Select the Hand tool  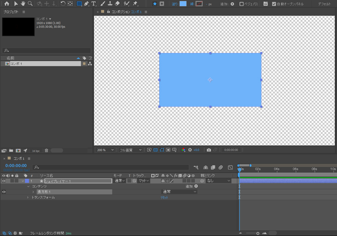(23, 4)
